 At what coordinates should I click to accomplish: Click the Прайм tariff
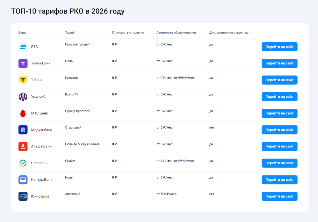pyautogui.click(x=70, y=161)
